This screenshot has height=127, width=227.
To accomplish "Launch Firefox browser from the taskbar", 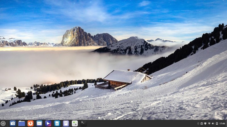I will click(x=30, y=123).
